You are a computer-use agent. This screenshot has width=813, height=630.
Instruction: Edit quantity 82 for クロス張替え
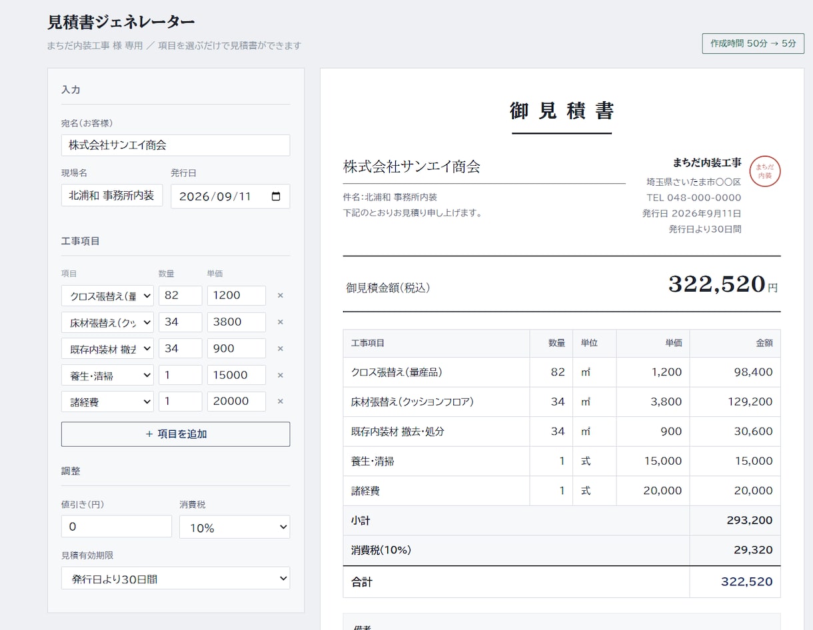tap(181, 296)
